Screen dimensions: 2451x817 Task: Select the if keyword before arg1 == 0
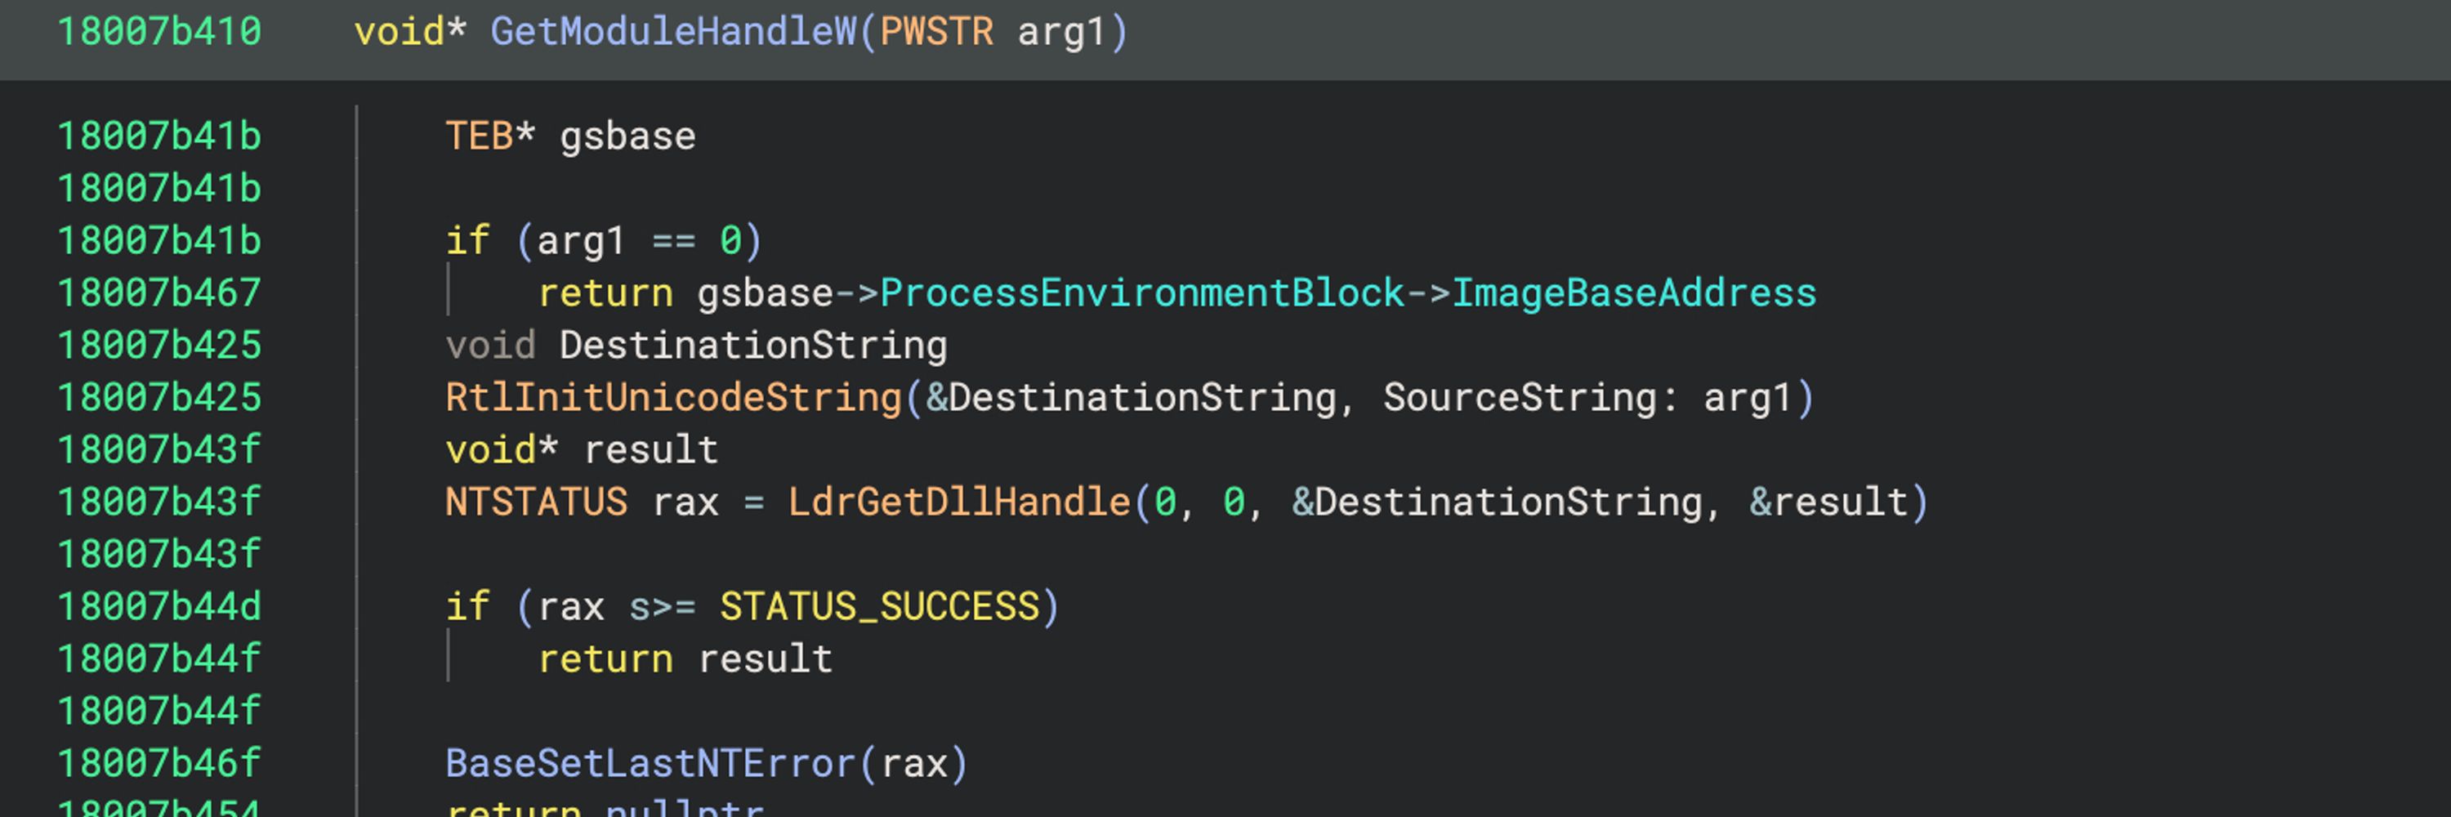click(x=468, y=241)
